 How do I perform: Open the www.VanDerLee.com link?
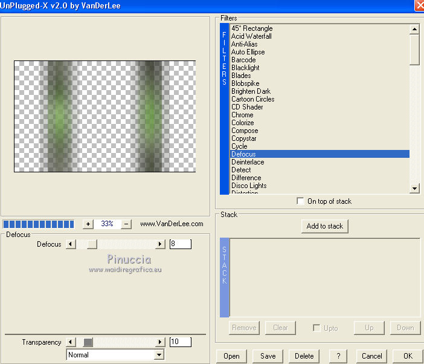(172, 224)
